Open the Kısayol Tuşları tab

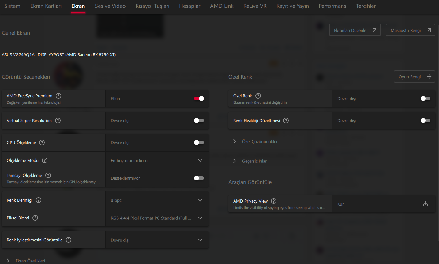tap(152, 6)
